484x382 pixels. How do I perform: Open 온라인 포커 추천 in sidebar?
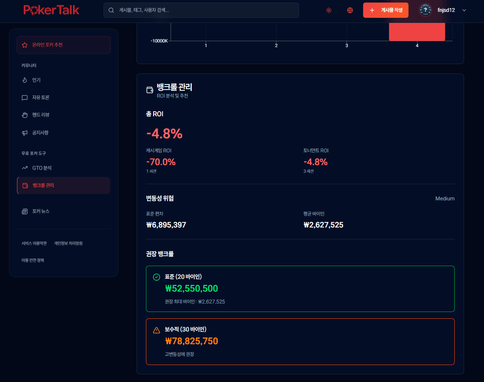tap(64, 45)
